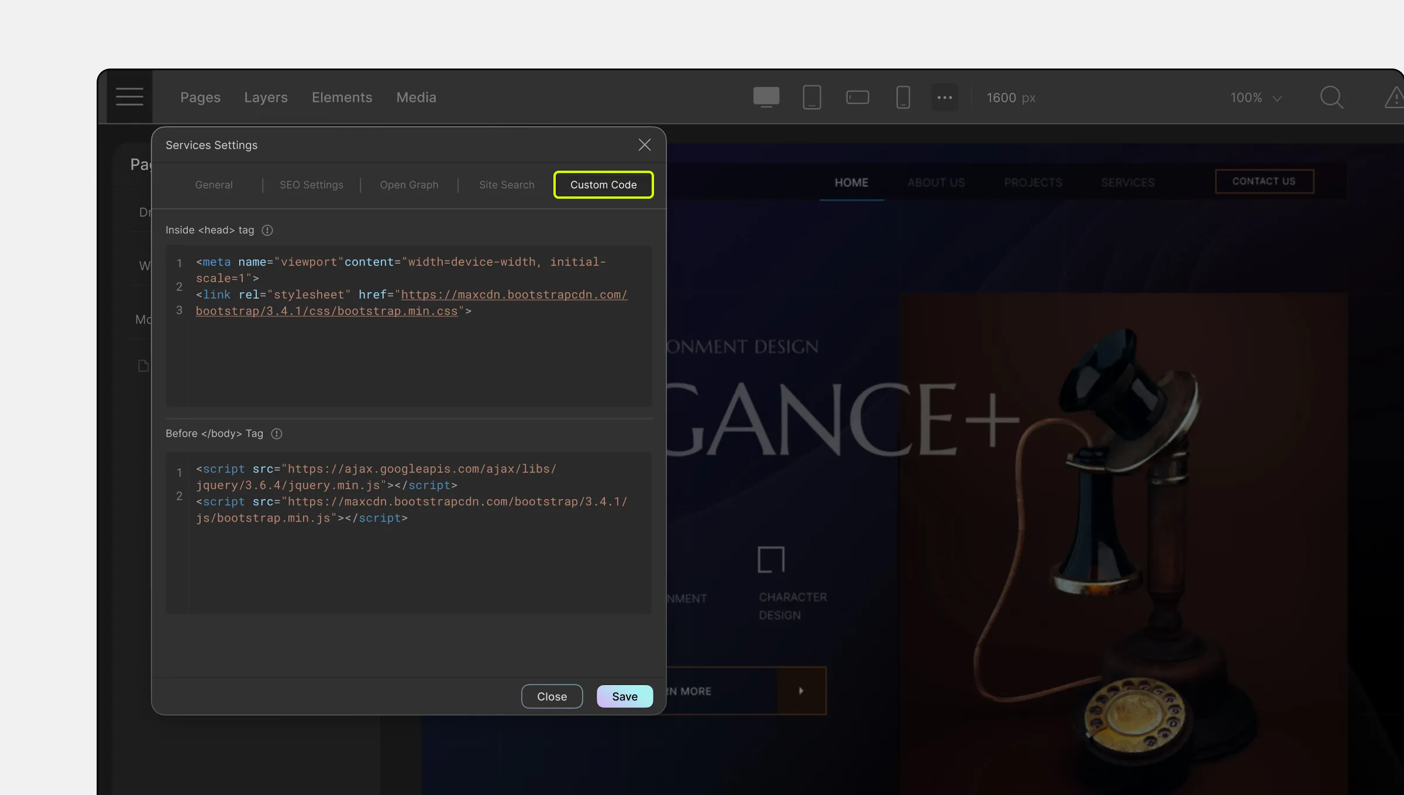1404x795 pixels.
Task: Click the Media panel icon
Action: click(x=415, y=97)
